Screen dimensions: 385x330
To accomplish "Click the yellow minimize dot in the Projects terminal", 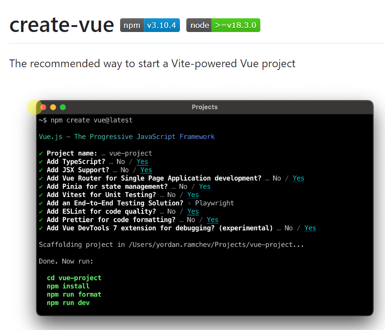I will (x=53, y=107).
